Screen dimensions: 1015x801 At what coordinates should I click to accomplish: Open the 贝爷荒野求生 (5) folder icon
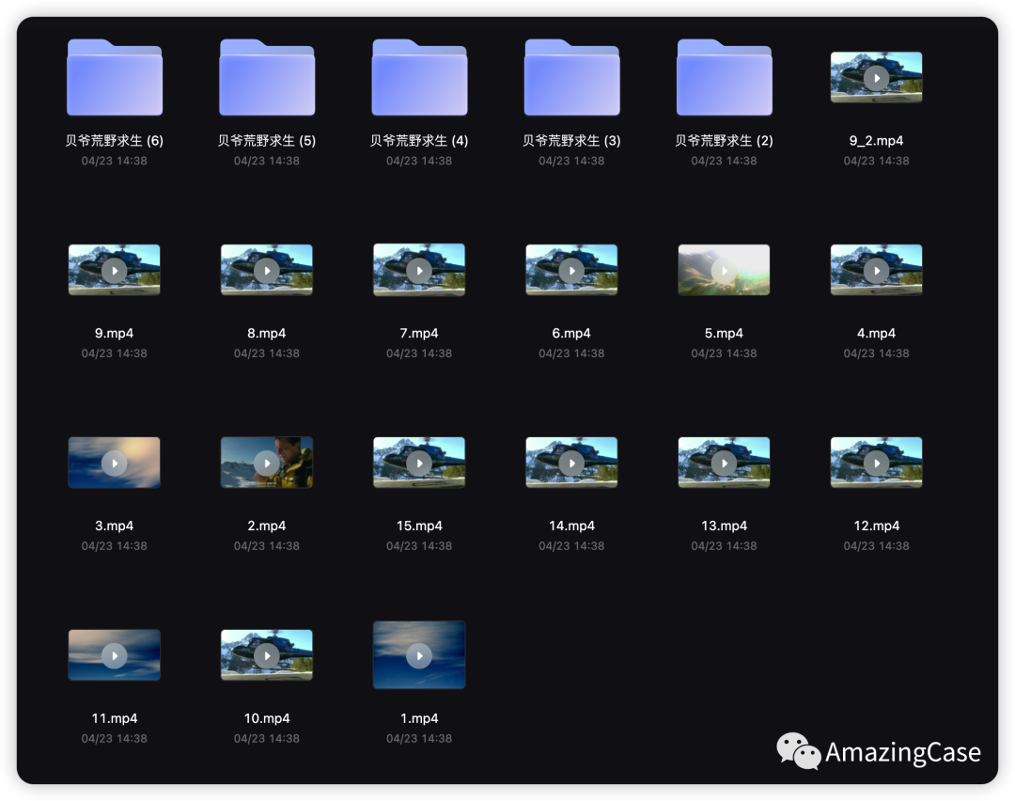267,77
